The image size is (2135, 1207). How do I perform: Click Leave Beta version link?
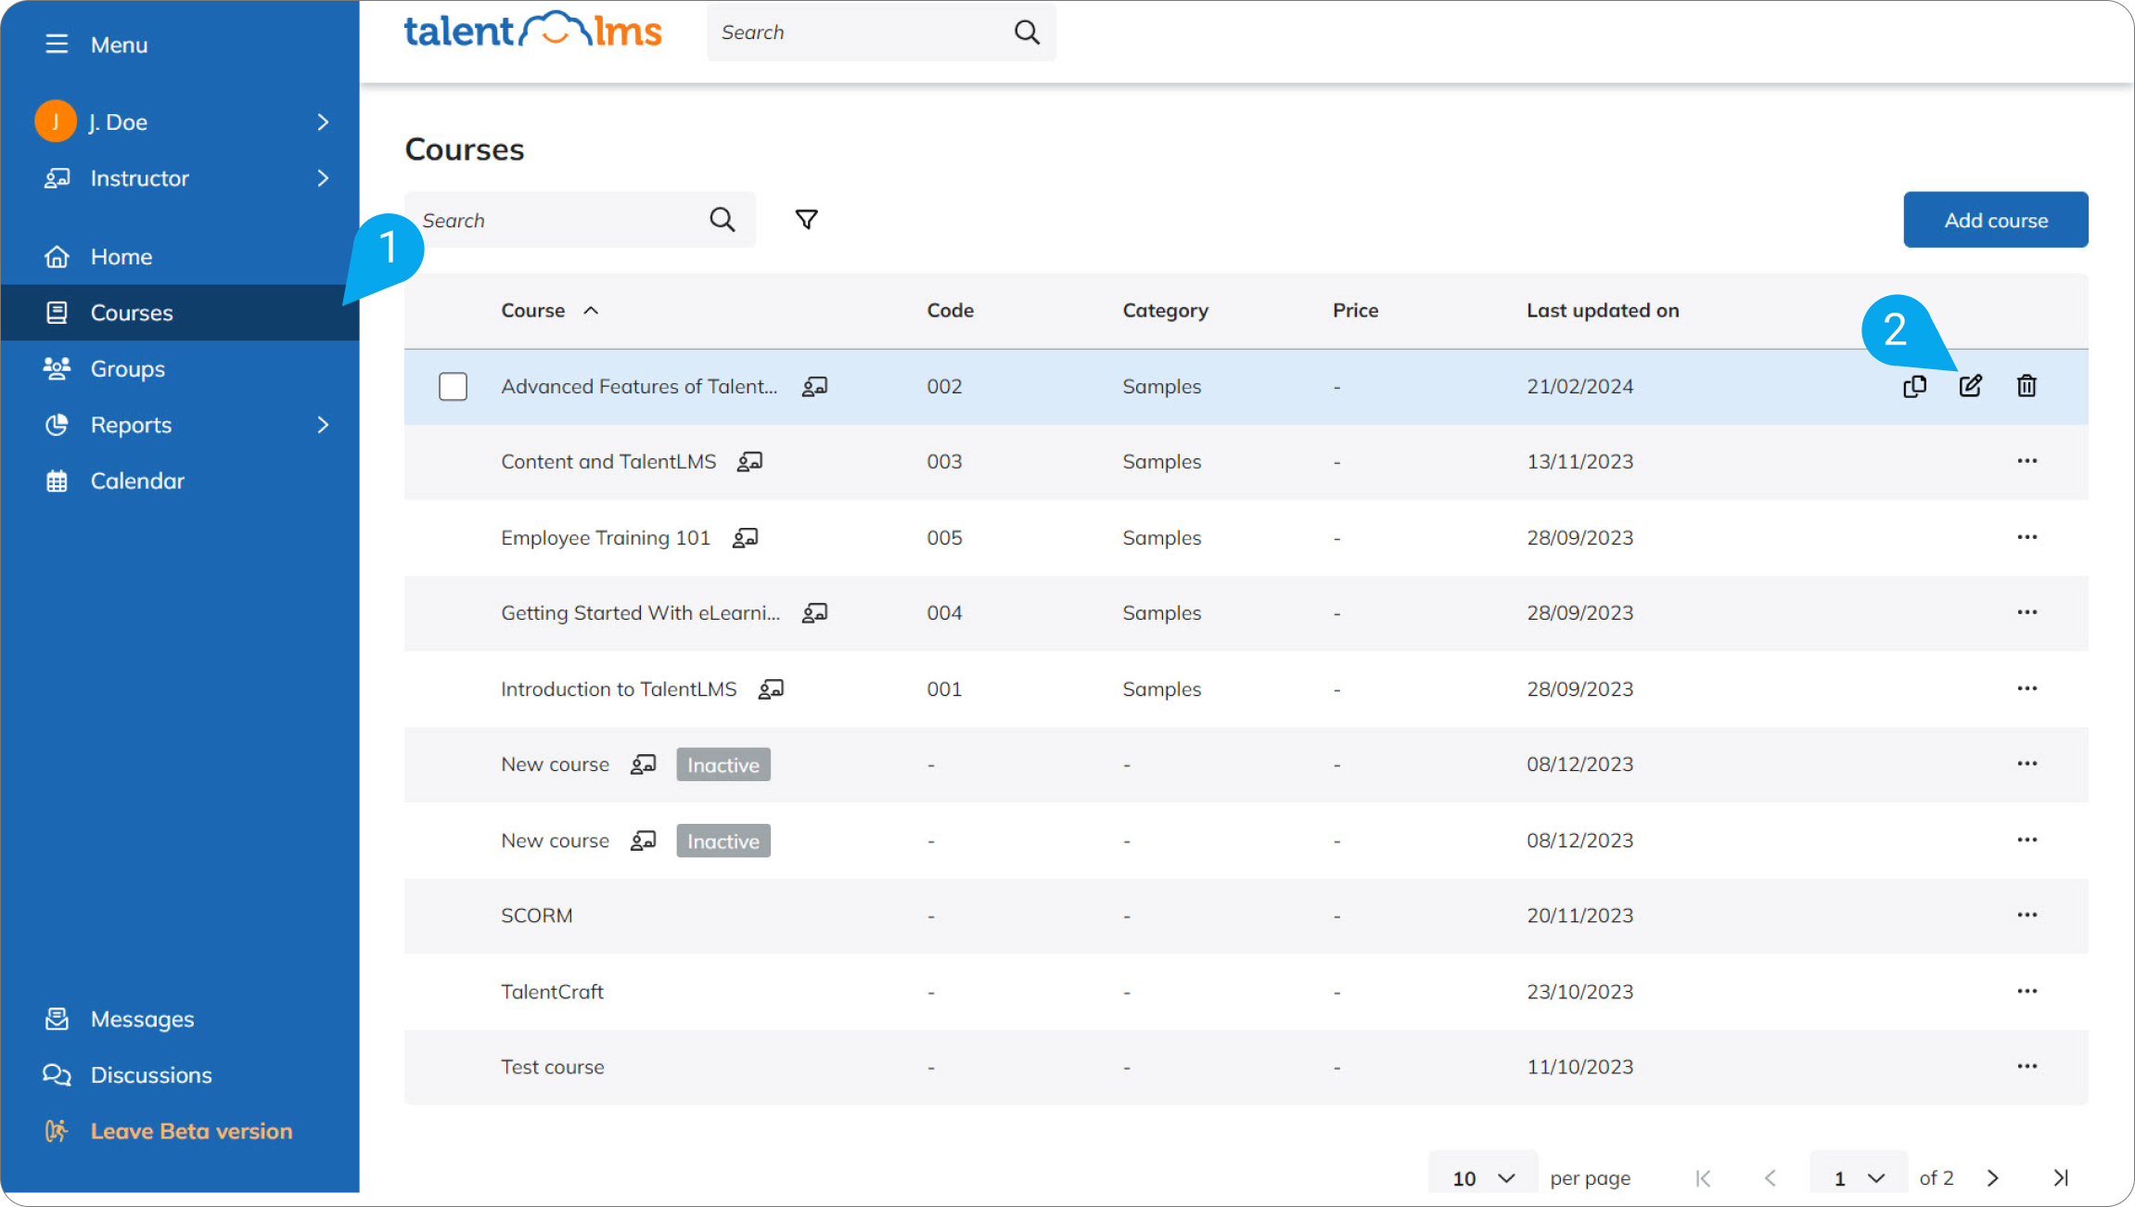[191, 1130]
